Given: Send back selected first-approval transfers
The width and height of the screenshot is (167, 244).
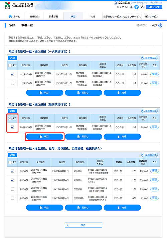Looking at the screenshot, I should (83, 93).
